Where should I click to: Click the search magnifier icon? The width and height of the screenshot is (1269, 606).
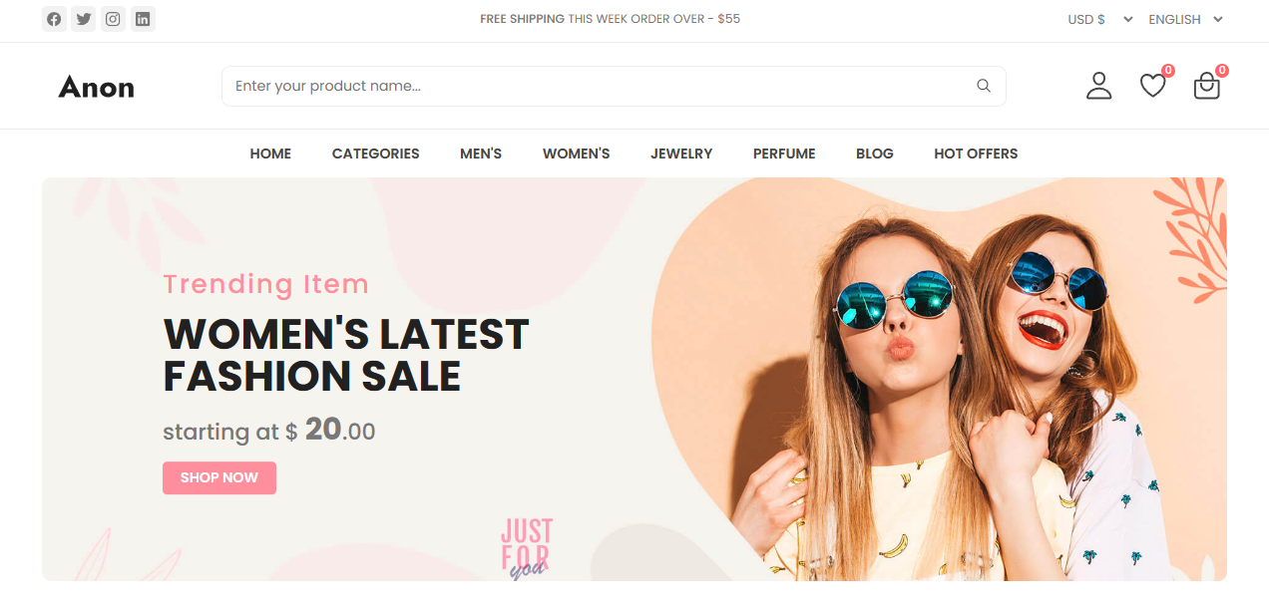point(984,86)
